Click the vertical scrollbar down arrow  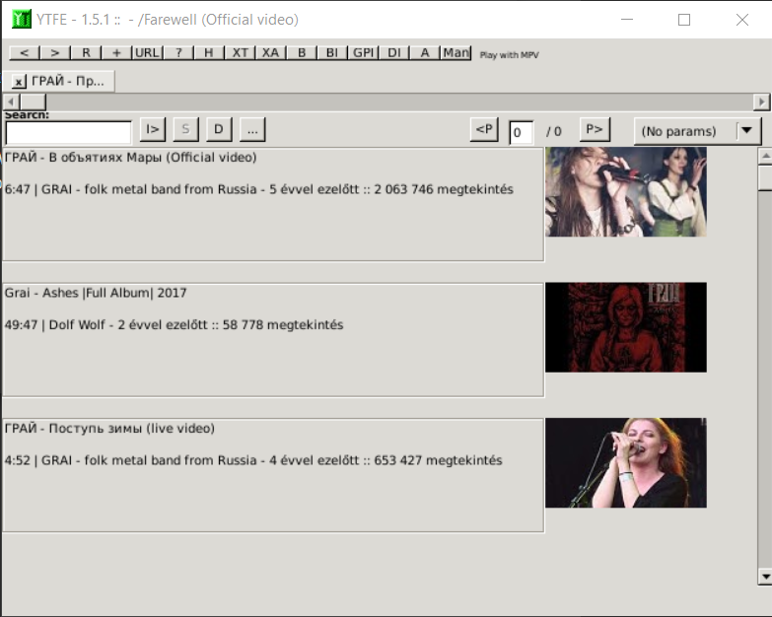764,576
